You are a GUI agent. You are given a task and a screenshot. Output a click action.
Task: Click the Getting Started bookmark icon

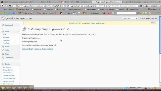pyautogui.click(x=17, y=9)
